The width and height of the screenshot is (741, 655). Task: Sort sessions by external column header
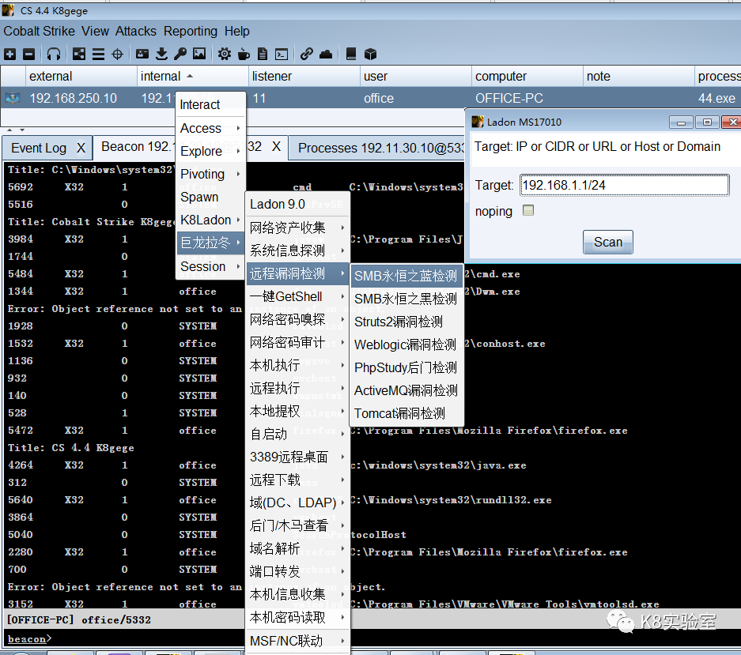[x=81, y=76]
